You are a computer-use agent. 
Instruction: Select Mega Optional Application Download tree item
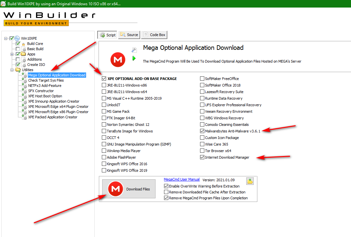57,75
